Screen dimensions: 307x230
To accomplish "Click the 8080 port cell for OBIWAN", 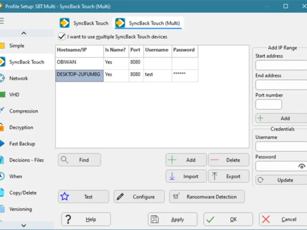I will click(136, 63).
